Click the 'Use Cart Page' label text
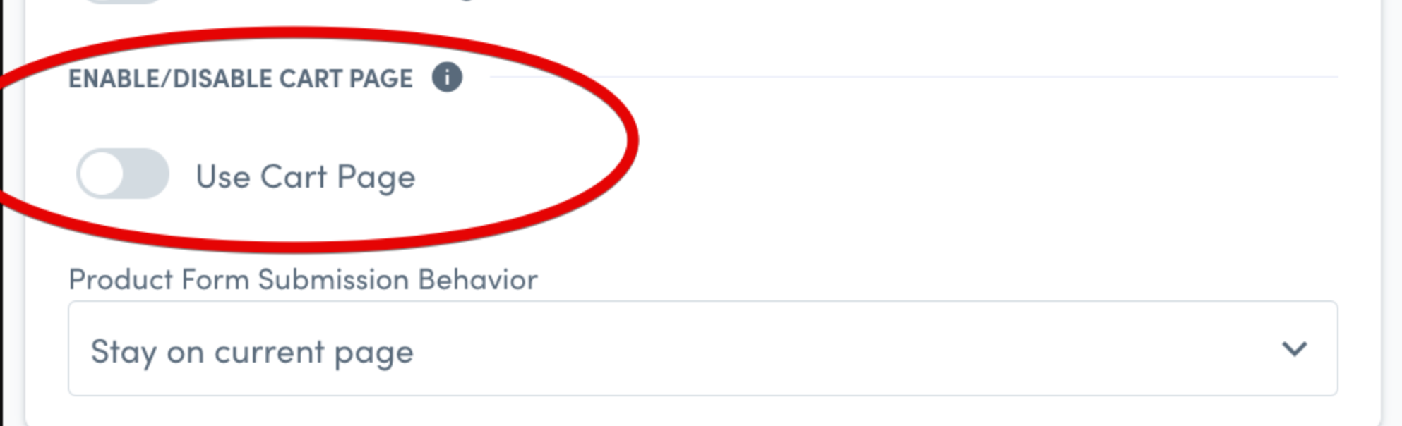This screenshot has width=1402, height=426. (305, 177)
